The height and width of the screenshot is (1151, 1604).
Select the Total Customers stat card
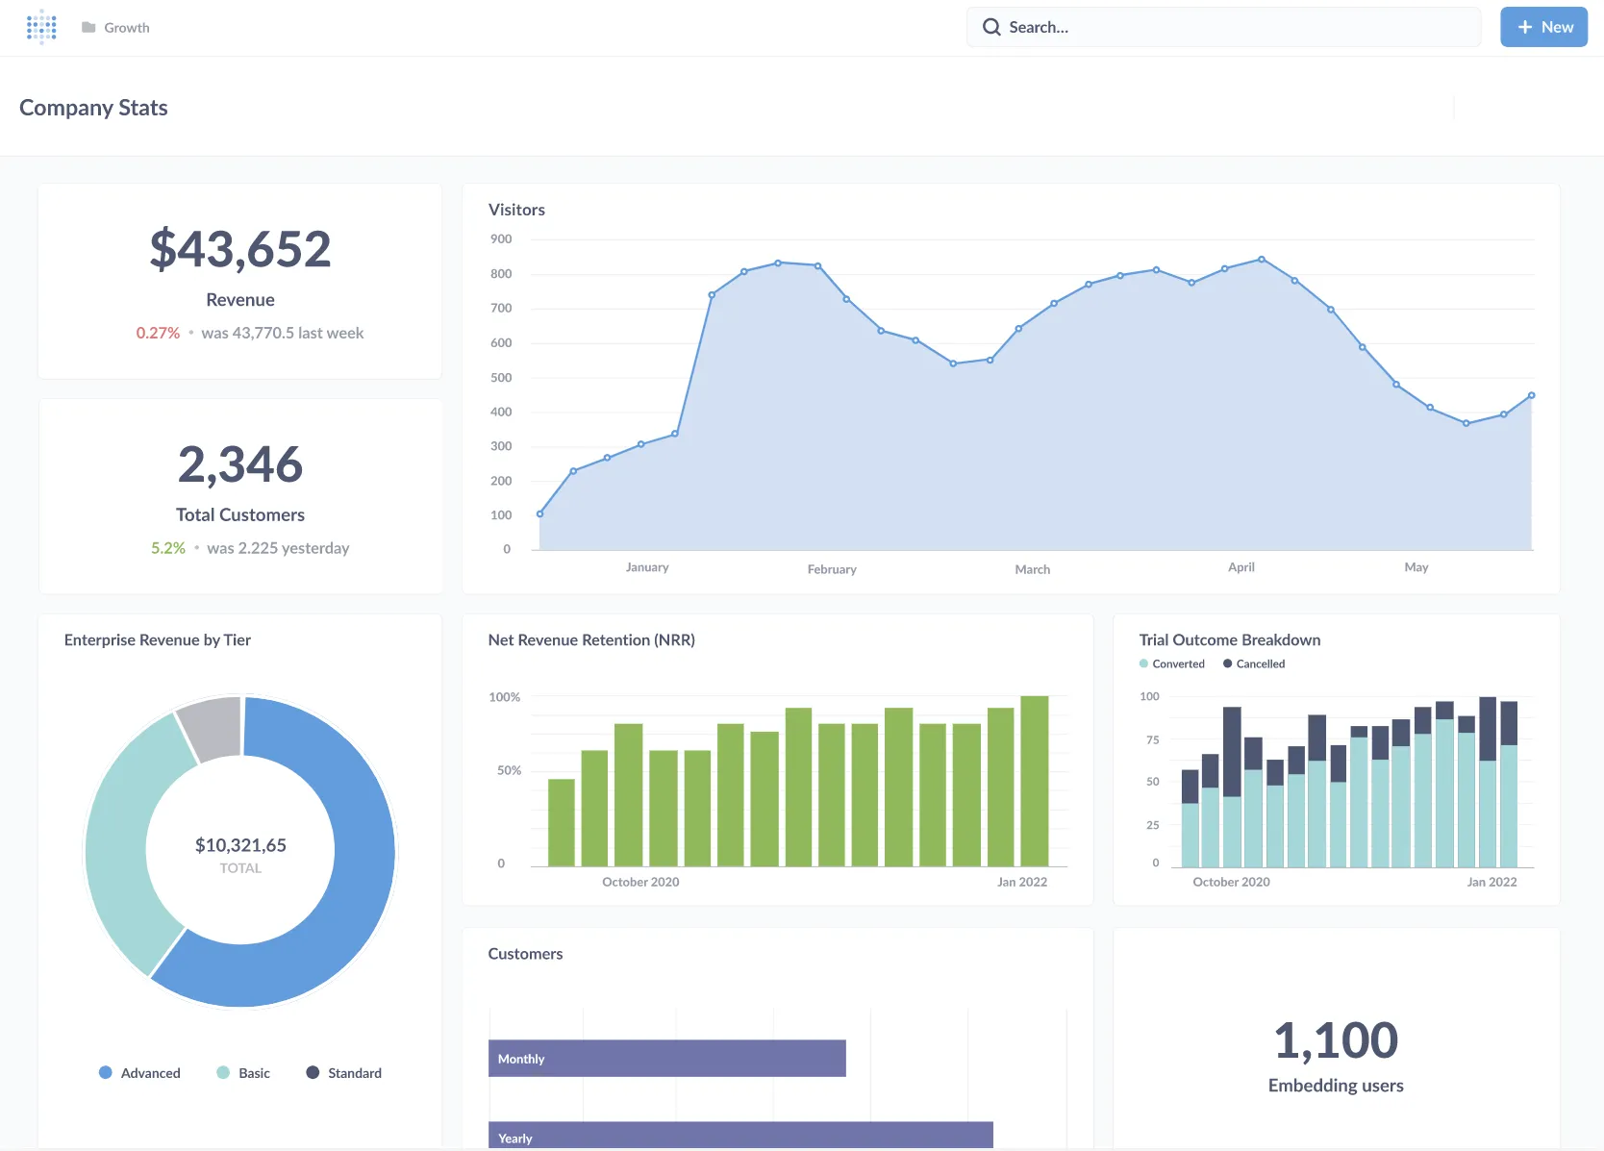tap(239, 496)
